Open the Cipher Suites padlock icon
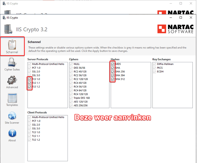Screen dimensions: 204x163 12,62
